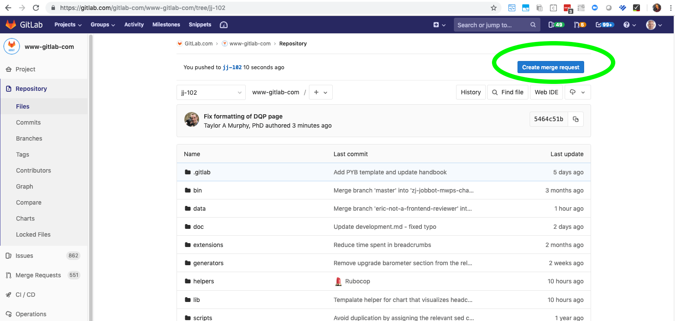Viewport: 675px width, 321px height.
Task: Open the jj-102 branch selector dropdown
Action: coord(211,92)
